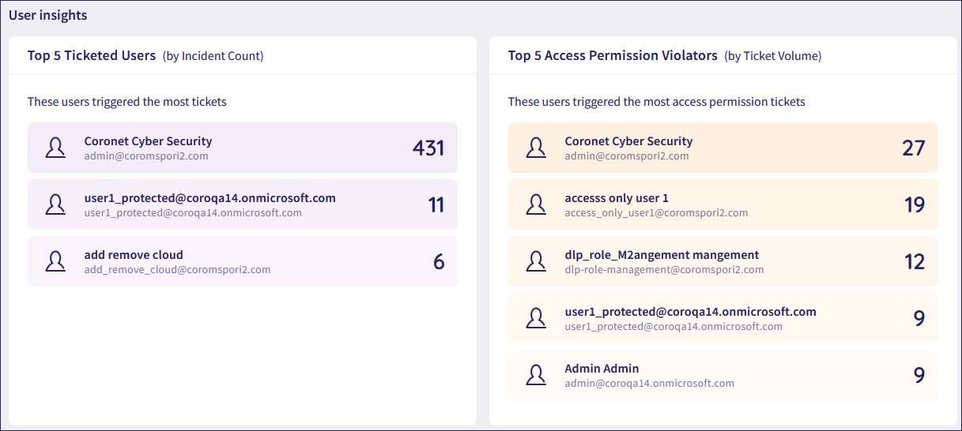Select the user icon next to accesss only user 1
The width and height of the screenshot is (962, 431).
click(536, 204)
